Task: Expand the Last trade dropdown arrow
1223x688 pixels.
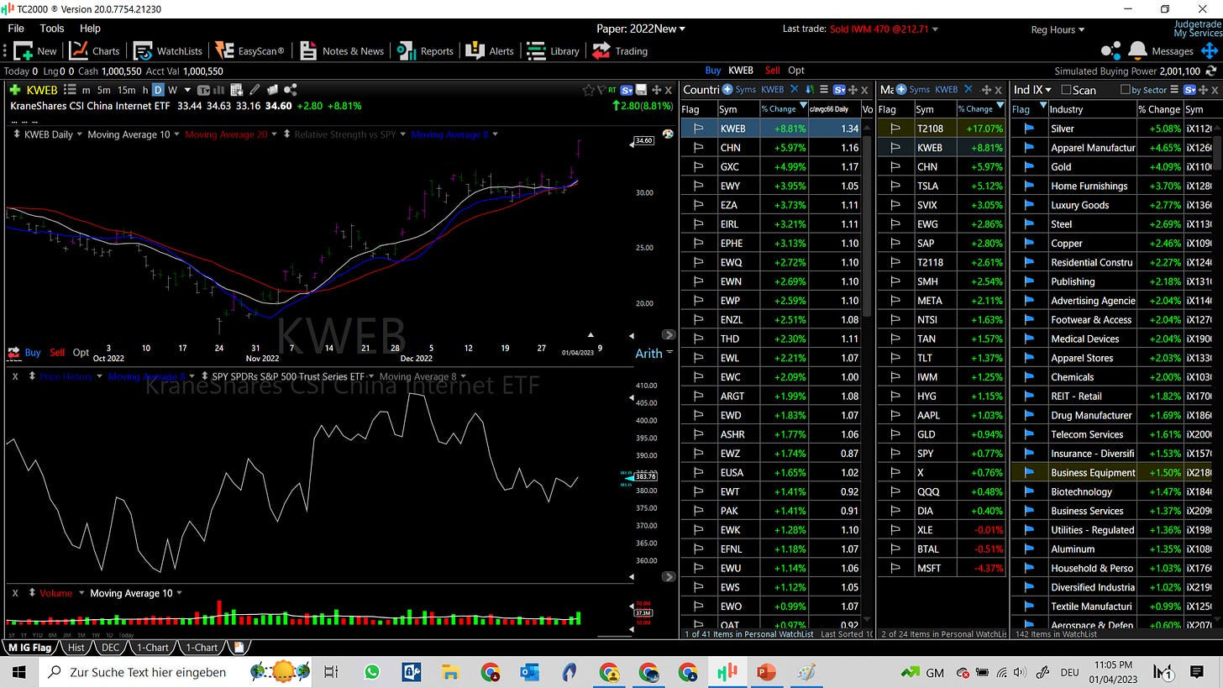Action: (935, 29)
